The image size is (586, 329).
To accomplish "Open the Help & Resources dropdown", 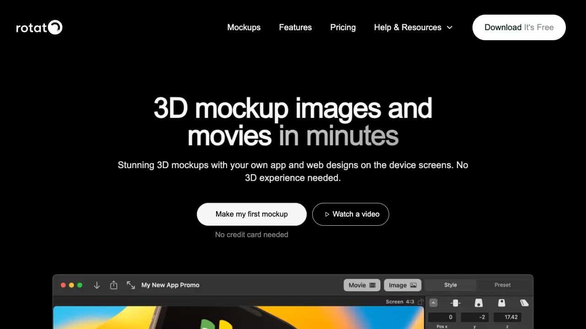I will (413, 27).
